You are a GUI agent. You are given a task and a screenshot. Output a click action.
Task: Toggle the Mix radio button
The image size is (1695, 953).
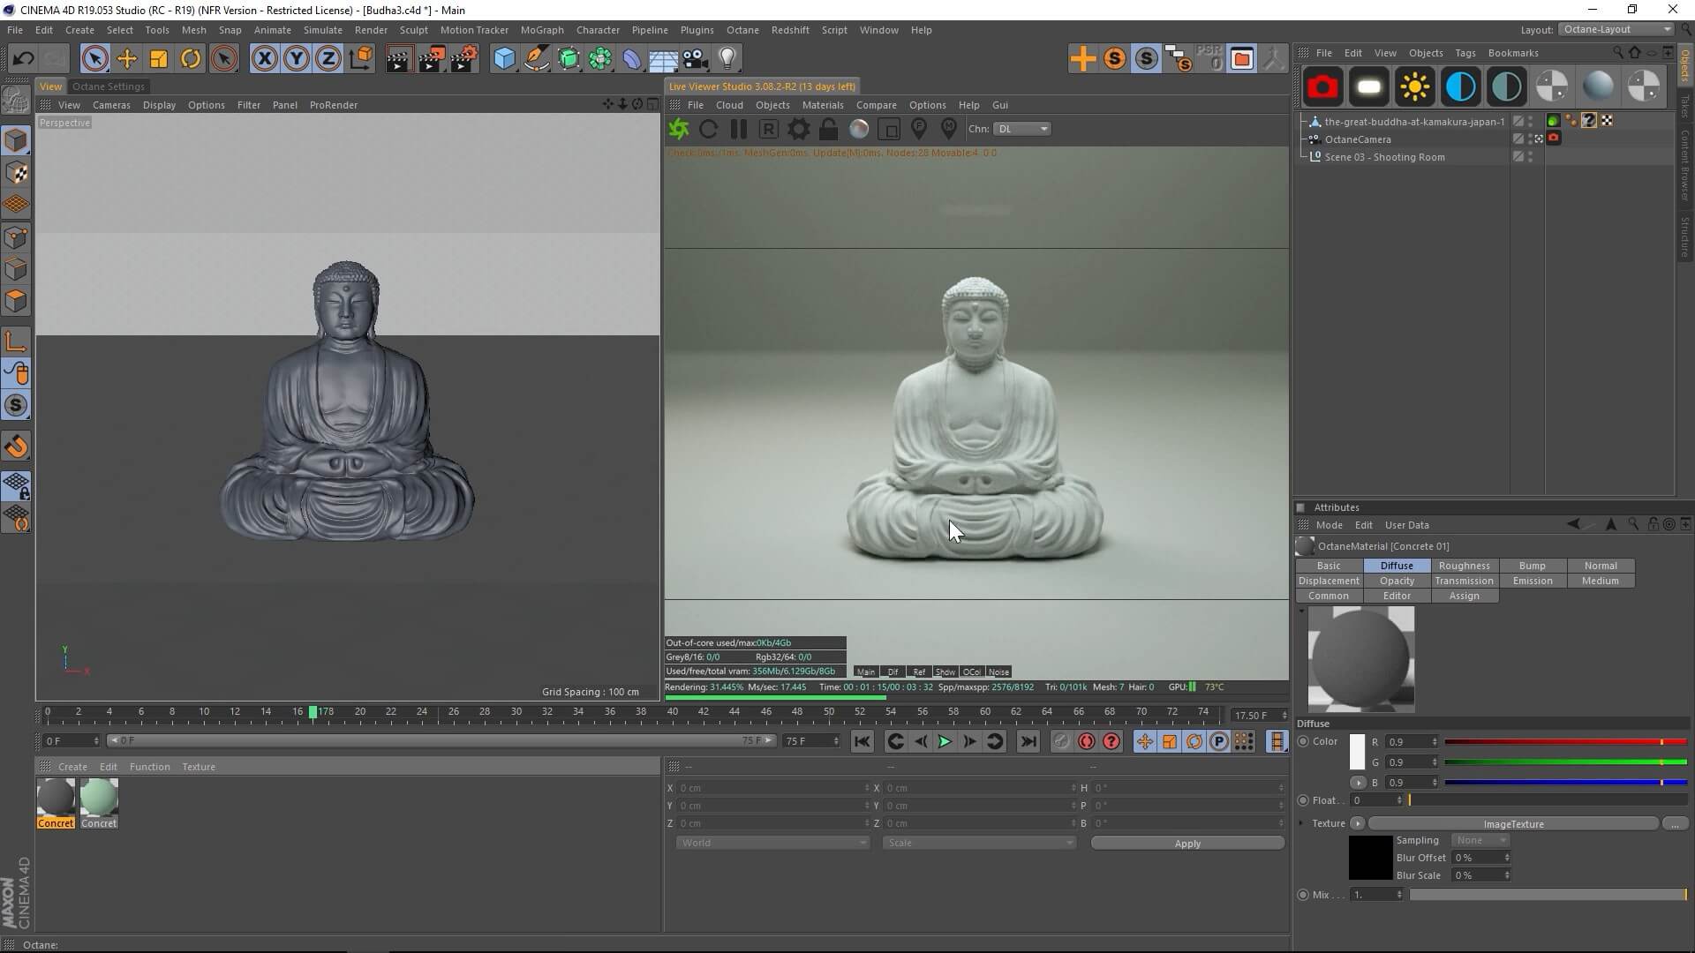click(x=1303, y=894)
